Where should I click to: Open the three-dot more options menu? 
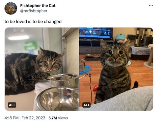click(151, 5)
